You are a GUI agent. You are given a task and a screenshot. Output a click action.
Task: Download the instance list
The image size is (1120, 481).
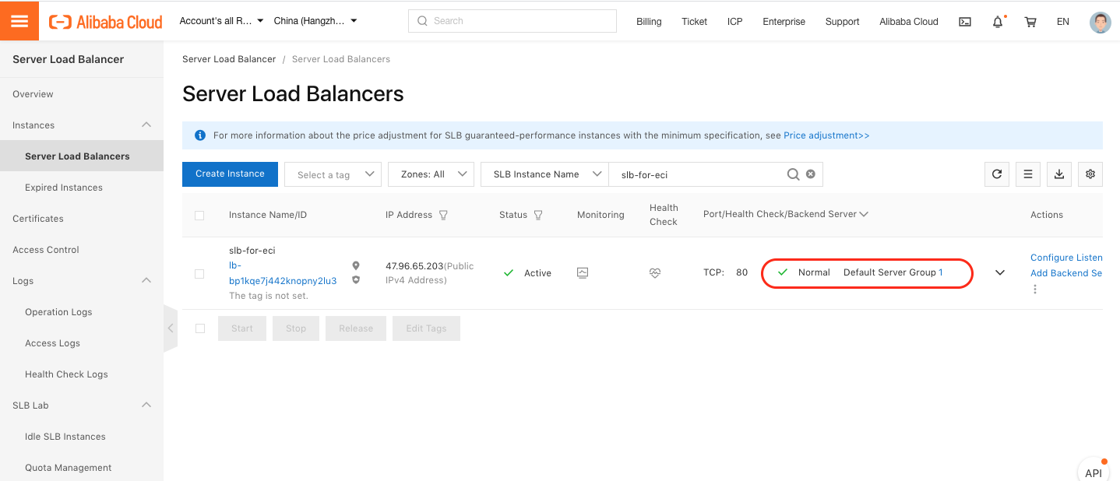1059,174
